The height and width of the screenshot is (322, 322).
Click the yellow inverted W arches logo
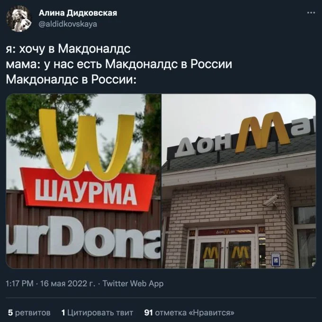coord(87,144)
